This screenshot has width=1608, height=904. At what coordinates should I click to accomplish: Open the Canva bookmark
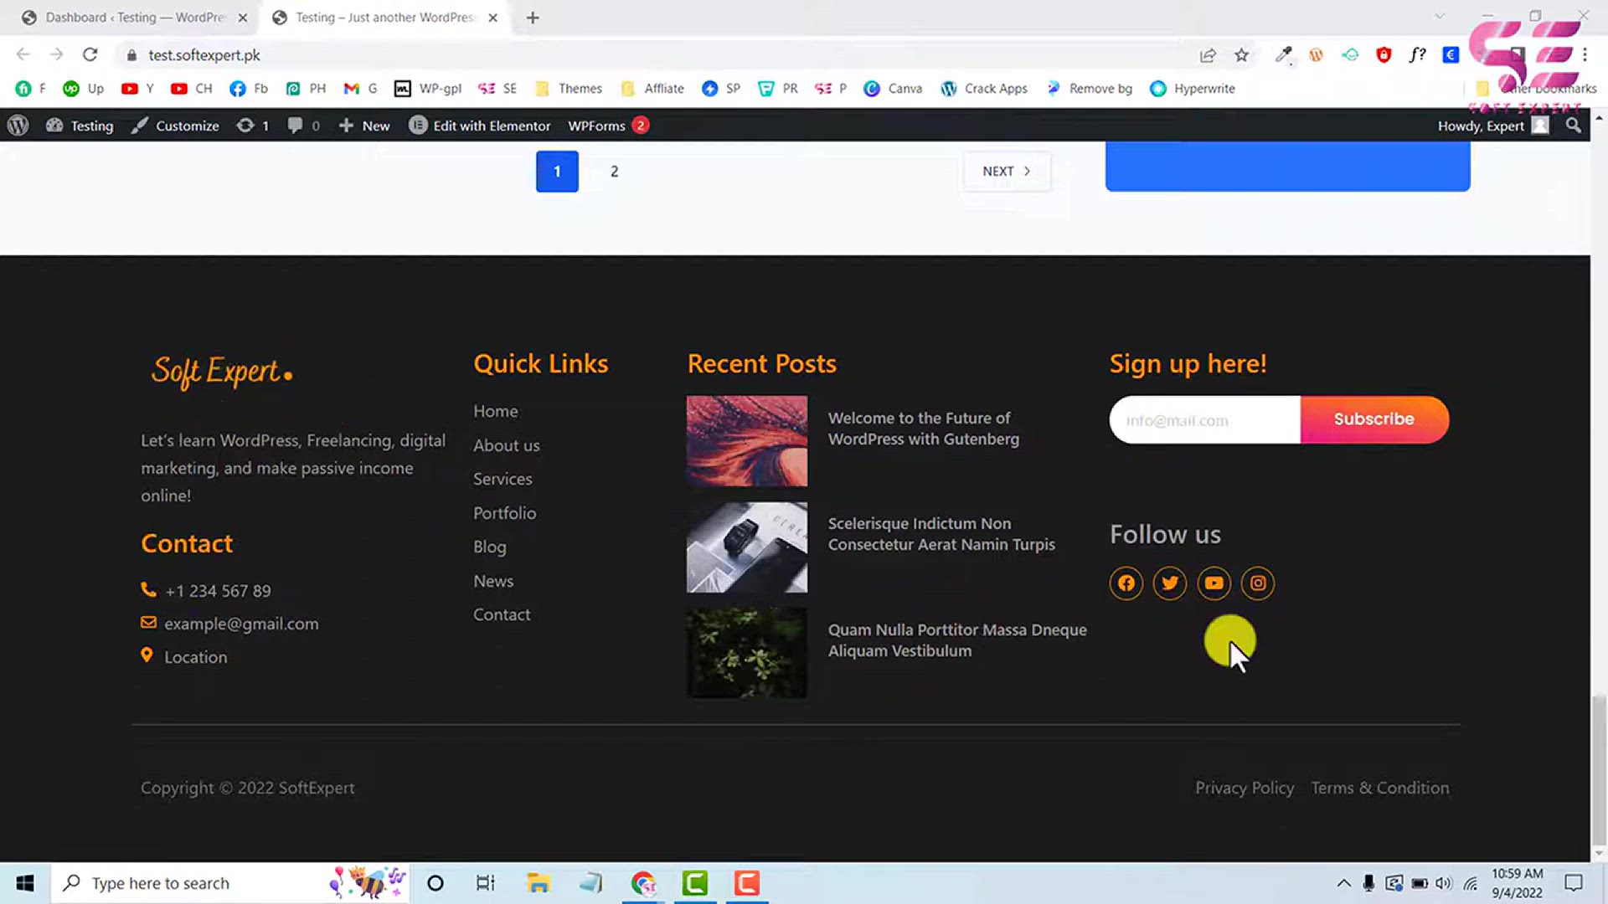coord(893,89)
